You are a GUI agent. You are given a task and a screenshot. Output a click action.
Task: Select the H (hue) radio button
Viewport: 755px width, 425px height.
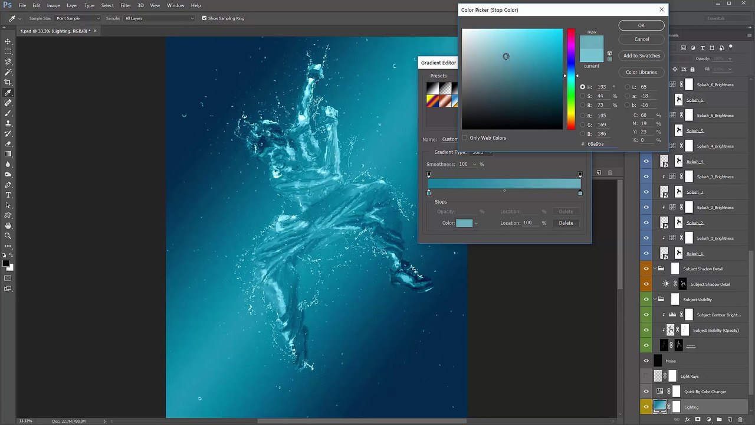(582, 87)
